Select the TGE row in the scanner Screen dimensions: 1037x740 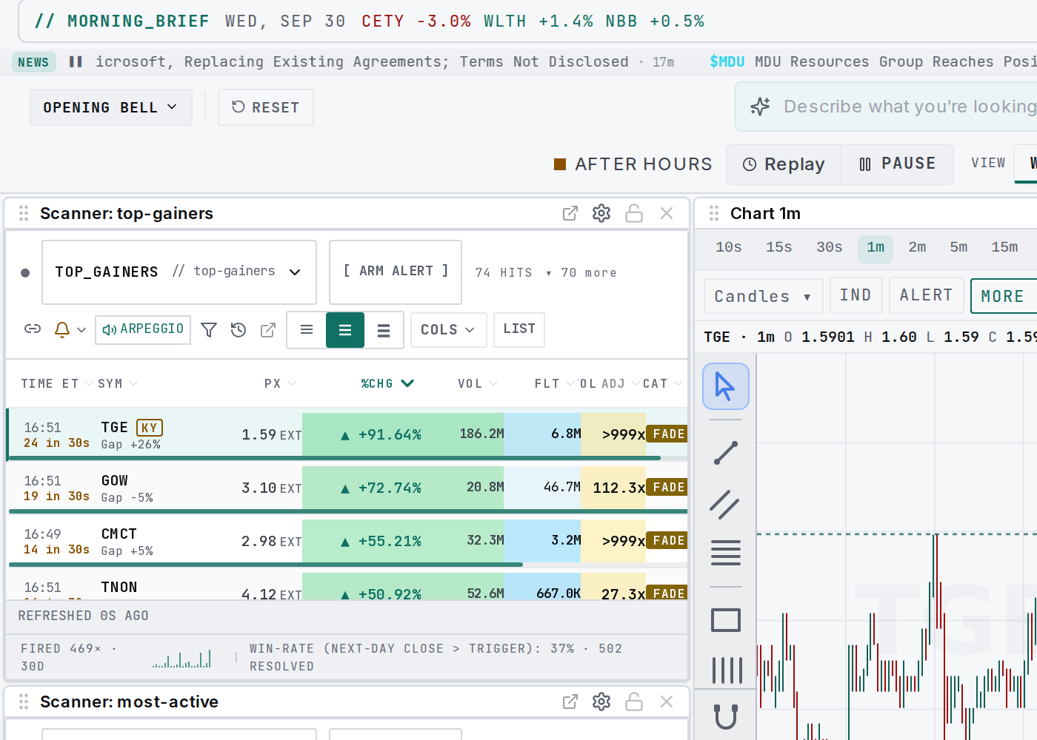coord(347,434)
